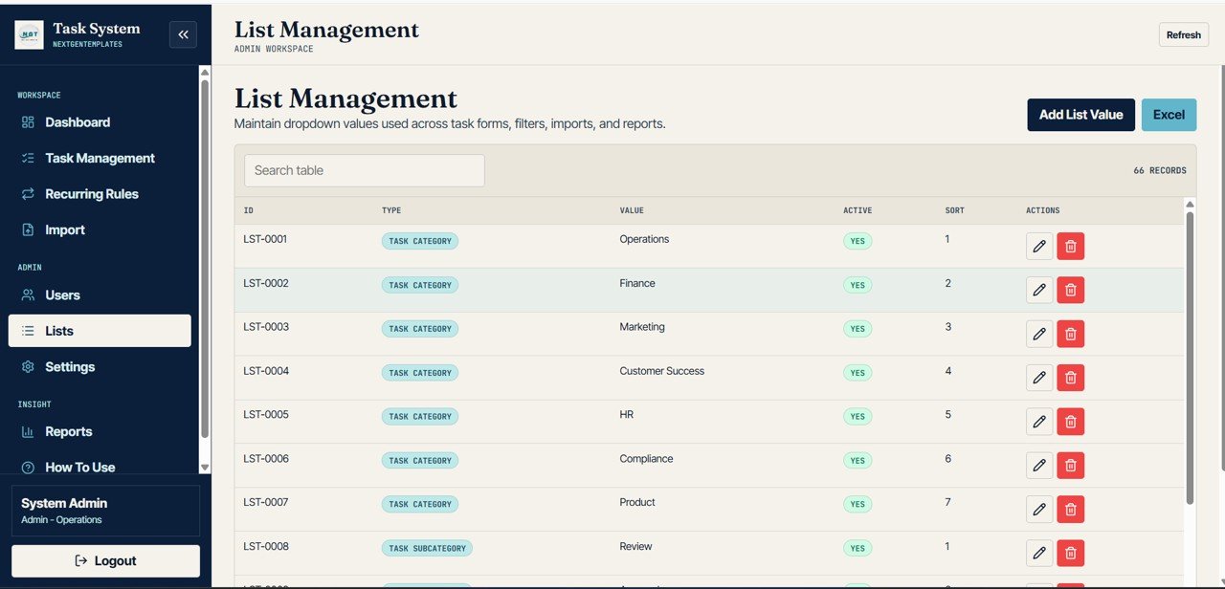Viewport: 1225px width, 589px height.
Task: Click the SORT column header
Action: click(954, 210)
